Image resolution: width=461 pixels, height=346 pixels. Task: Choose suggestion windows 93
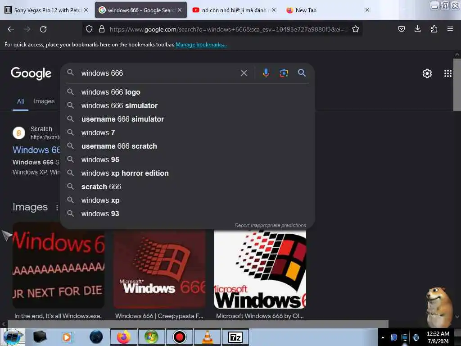(188, 214)
